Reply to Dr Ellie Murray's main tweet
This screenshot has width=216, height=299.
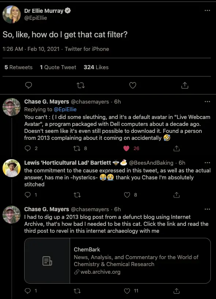tap(29, 85)
